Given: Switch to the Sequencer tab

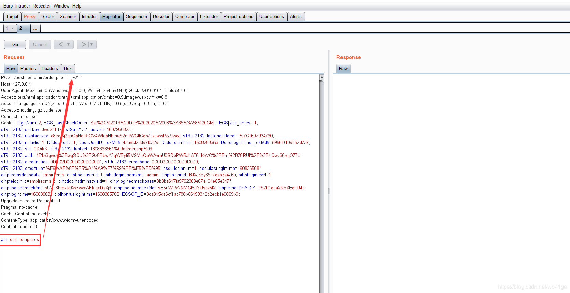Looking at the screenshot, I should click(x=137, y=16).
